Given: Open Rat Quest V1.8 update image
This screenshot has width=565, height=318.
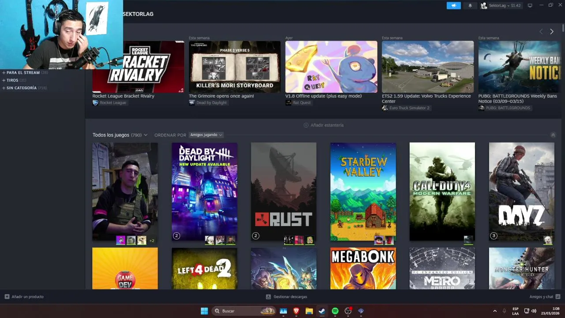Looking at the screenshot, I should (x=331, y=67).
